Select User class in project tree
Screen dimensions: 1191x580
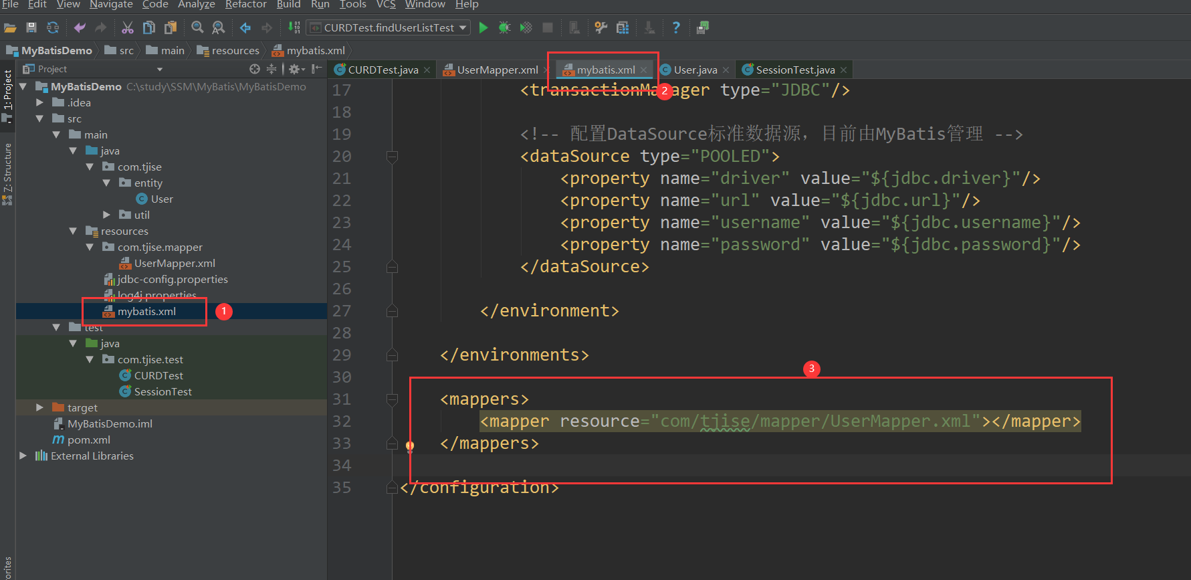[x=154, y=199]
